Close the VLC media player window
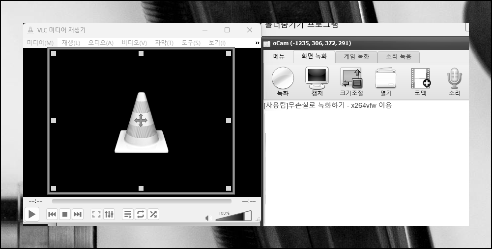The image size is (492, 249). pyautogui.click(x=250, y=30)
